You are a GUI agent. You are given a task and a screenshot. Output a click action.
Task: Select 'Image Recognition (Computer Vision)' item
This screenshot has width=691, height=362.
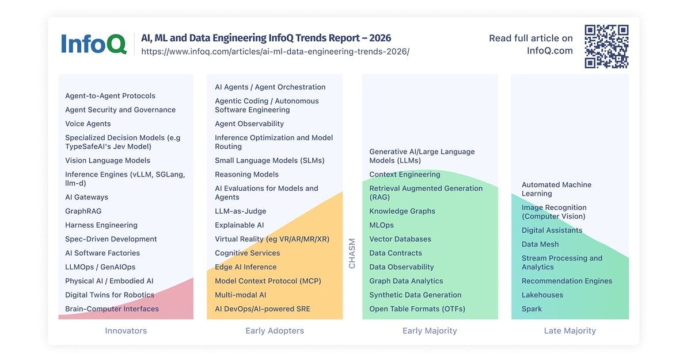coord(554,212)
